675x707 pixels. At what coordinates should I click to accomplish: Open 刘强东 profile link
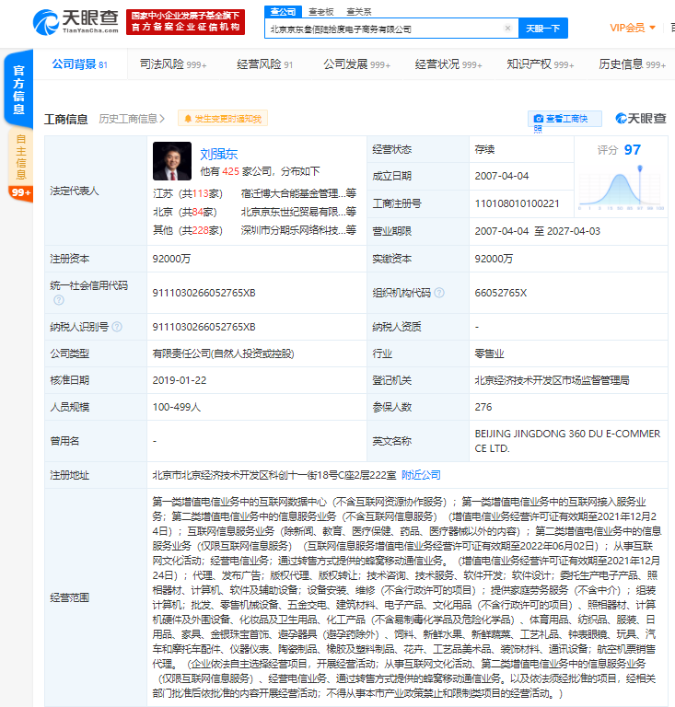[218, 154]
